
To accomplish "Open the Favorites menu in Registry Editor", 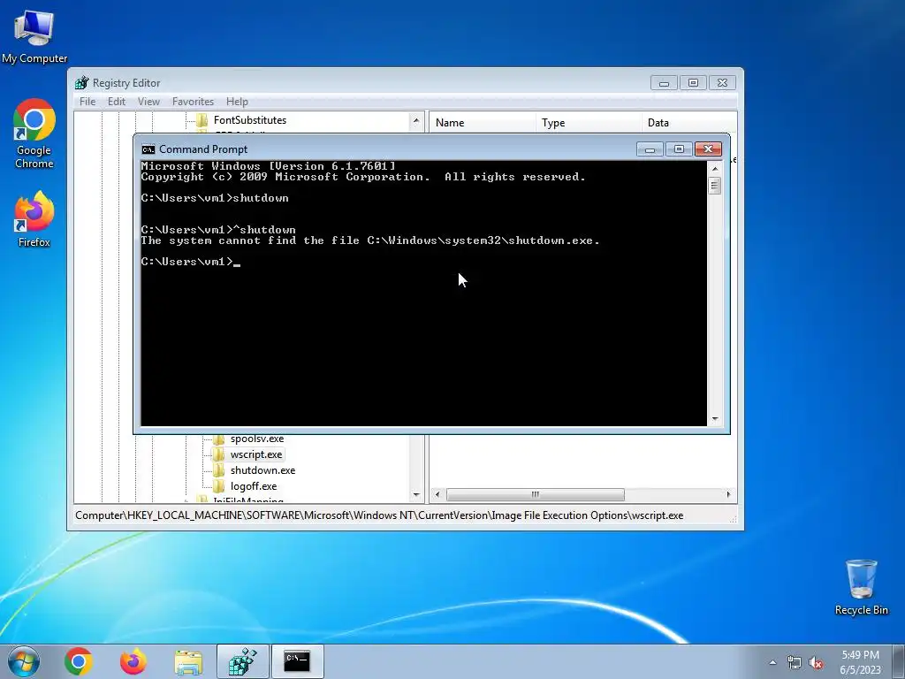I will pos(193,102).
